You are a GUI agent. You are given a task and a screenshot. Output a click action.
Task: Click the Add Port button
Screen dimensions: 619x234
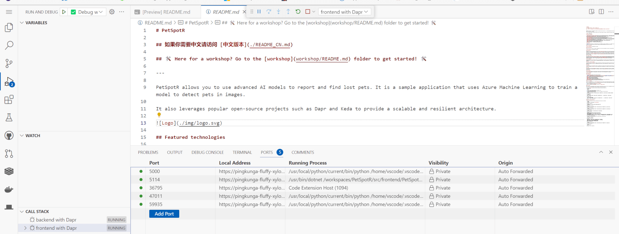[164, 214]
